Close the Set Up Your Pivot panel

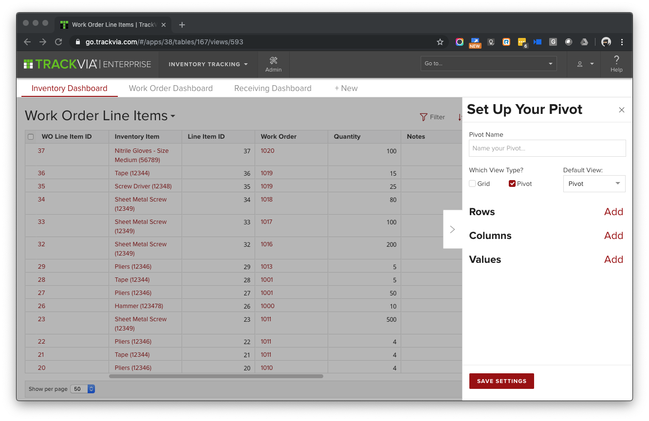tap(621, 110)
